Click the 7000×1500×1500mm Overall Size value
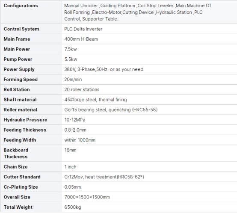This screenshot has width=237, height=213. pos(87,197)
